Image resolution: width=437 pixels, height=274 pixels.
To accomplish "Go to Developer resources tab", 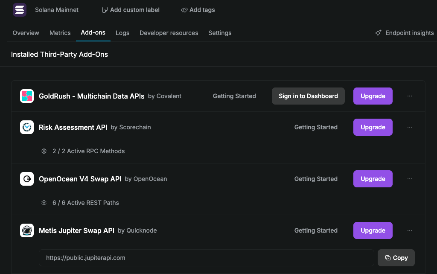I will [x=169, y=33].
